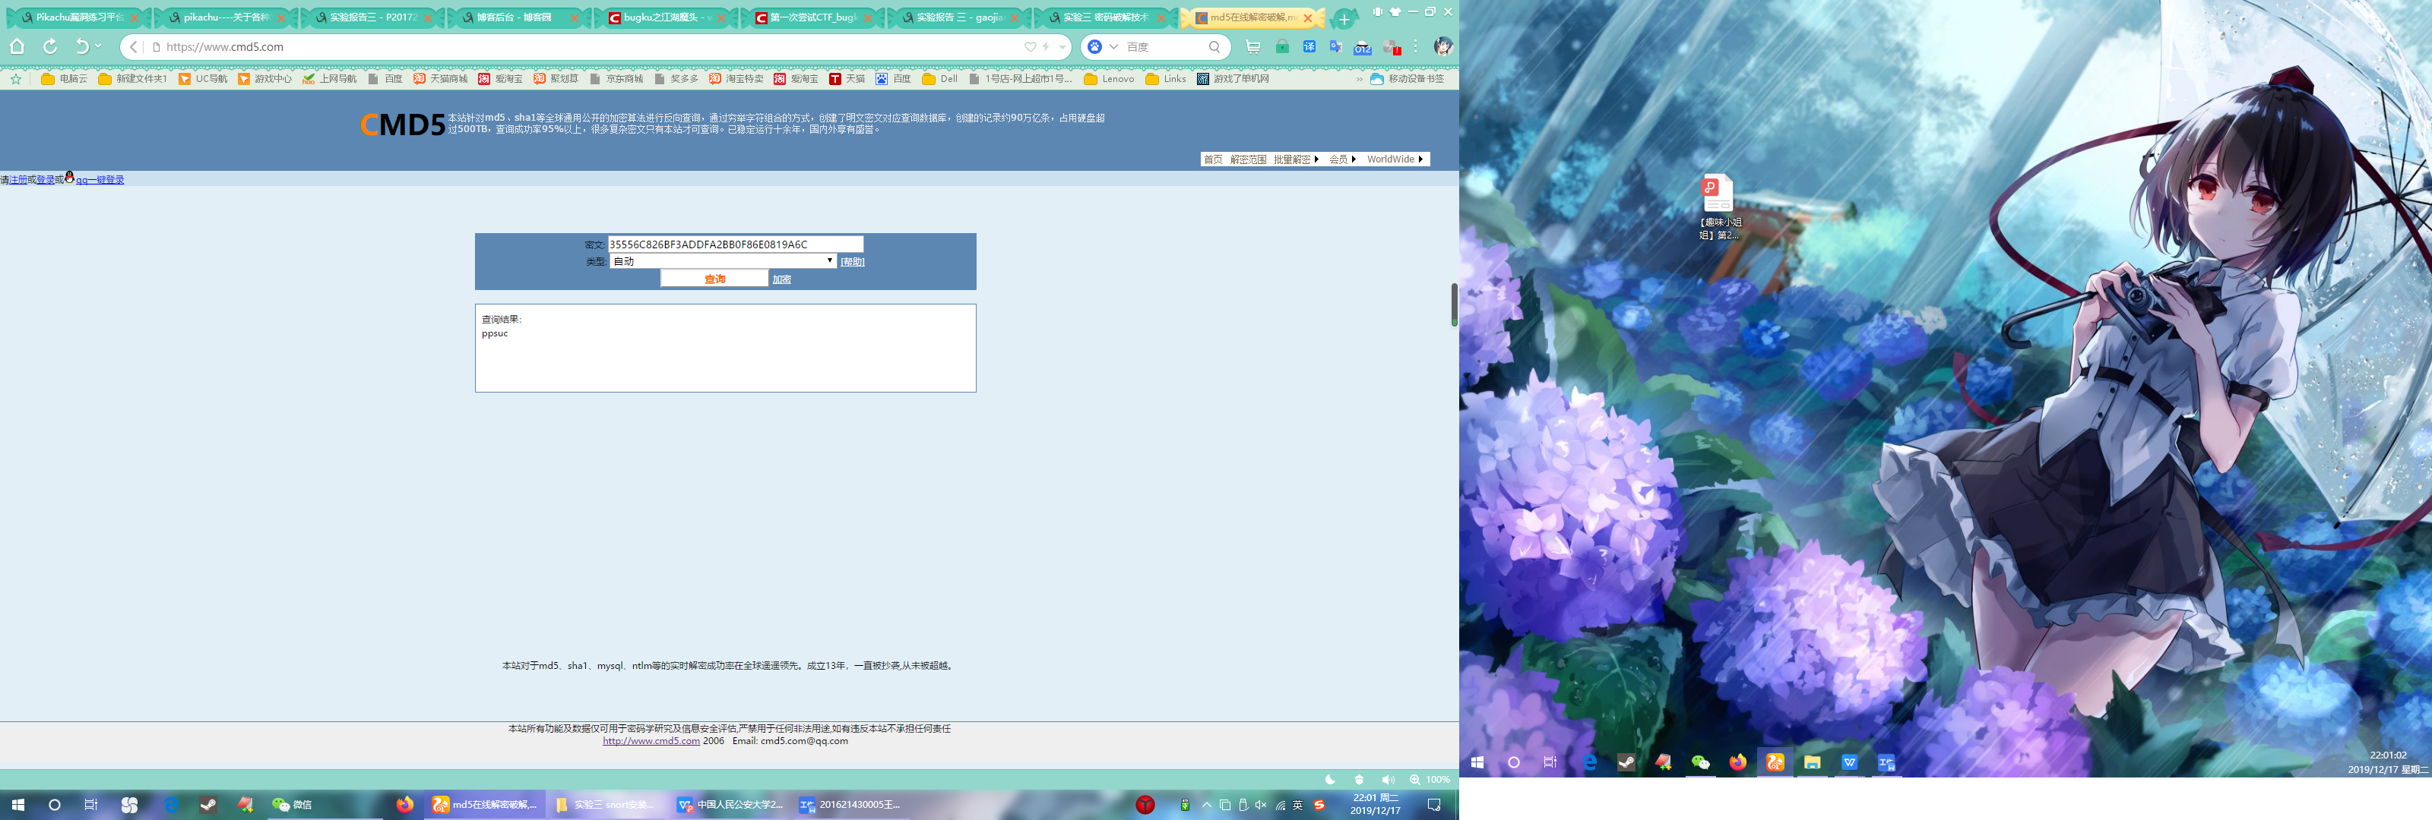Click the QQ penguin login icon

(69, 178)
